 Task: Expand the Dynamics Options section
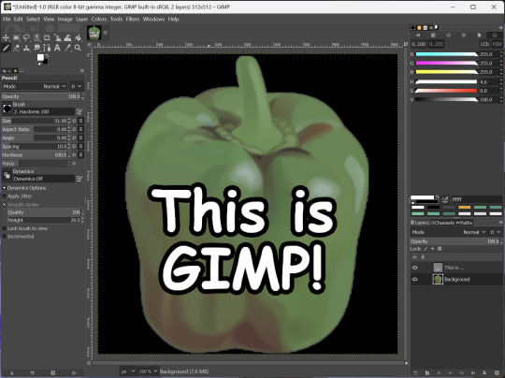[4, 188]
